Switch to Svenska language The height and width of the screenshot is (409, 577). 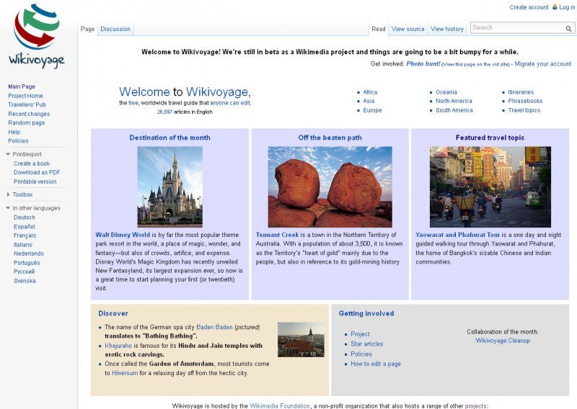click(25, 281)
